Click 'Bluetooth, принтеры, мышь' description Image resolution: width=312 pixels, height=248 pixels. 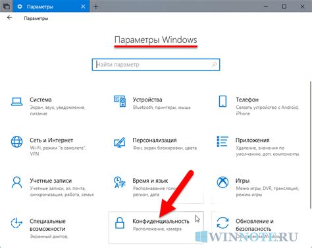point(162,108)
